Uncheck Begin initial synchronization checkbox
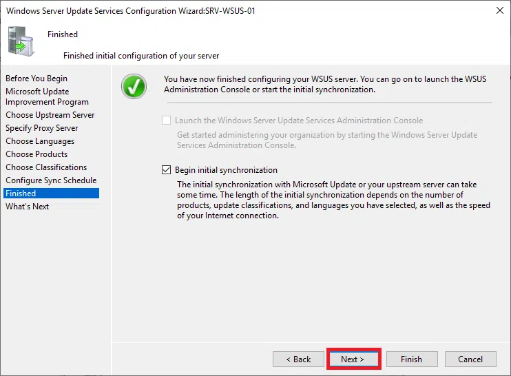511x376 pixels. point(166,170)
